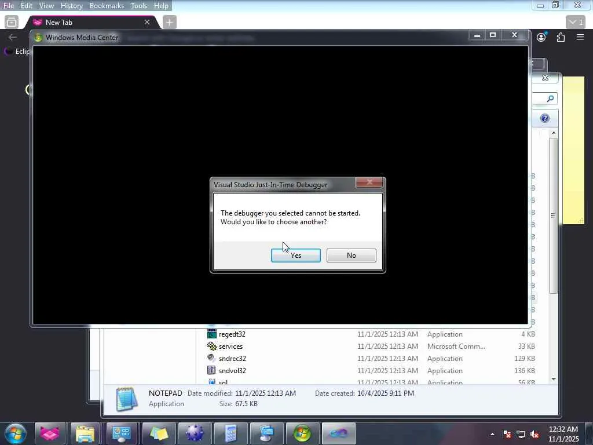Open the Windows Start menu orb
593x445 pixels.
16,433
